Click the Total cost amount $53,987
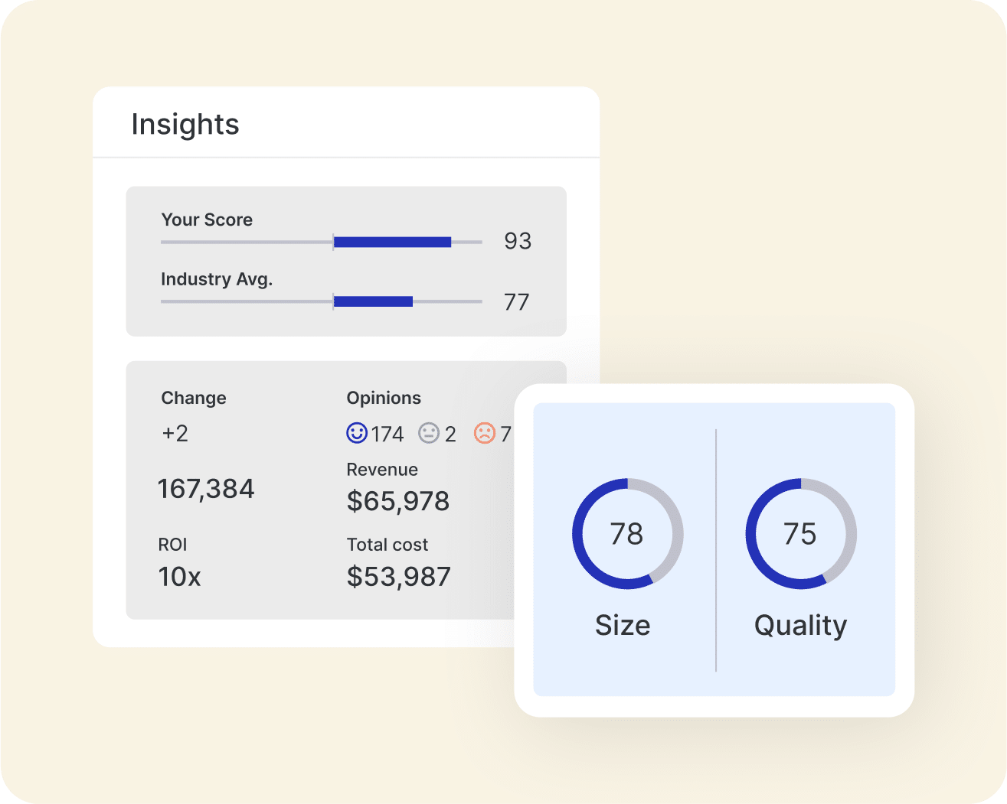 coord(398,576)
